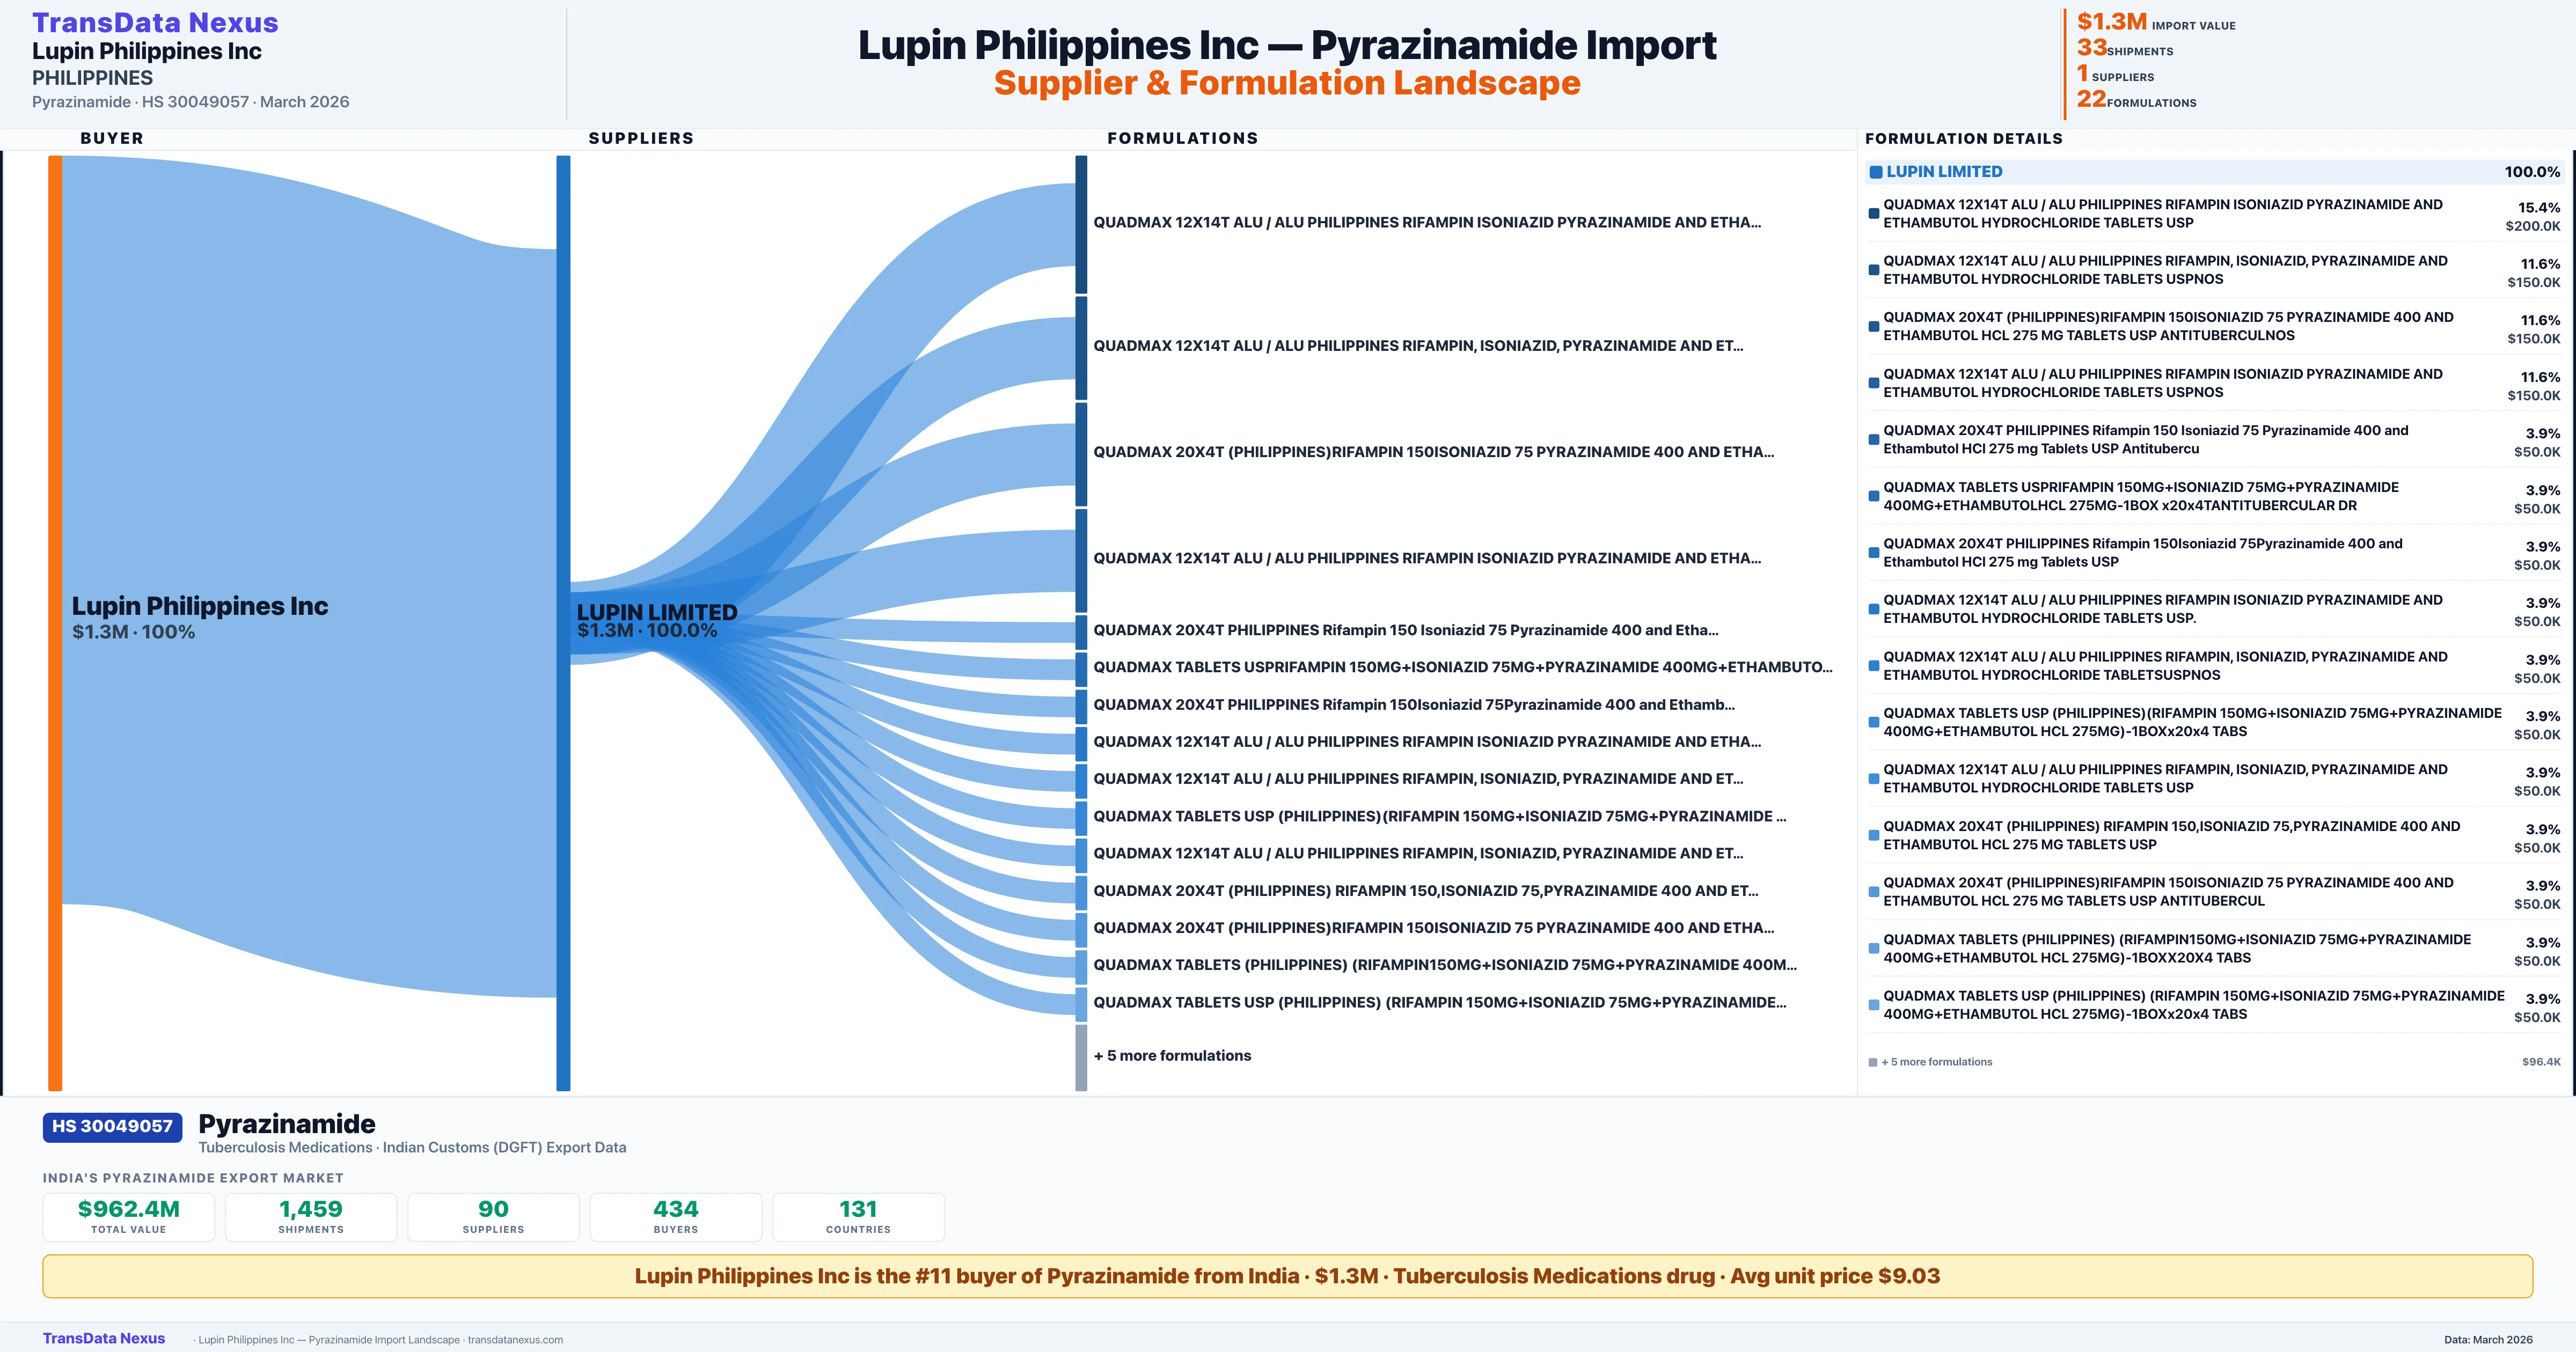Click the square marker on the 15.4% QUADMAX formulation row
Screen dimensions: 2576x1352
point(1875,212)
